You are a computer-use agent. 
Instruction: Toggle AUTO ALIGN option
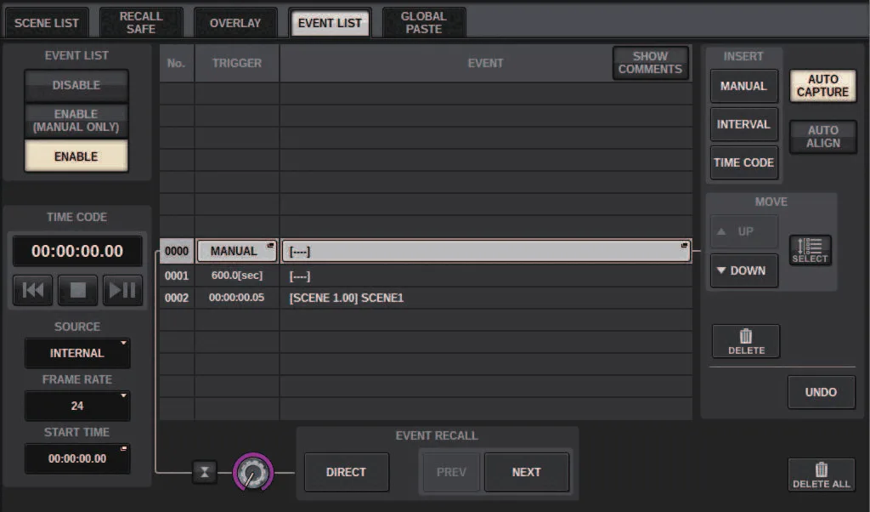coord(822,137)
